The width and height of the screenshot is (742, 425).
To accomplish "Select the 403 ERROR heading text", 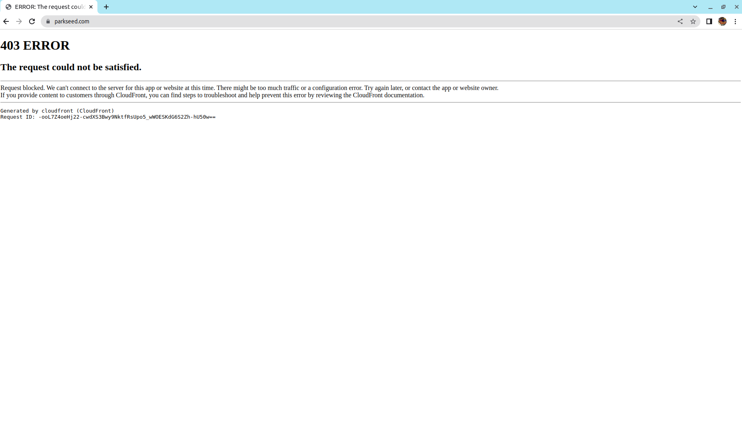I will 35,46.
